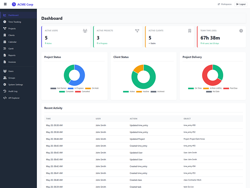
Task: Click the Active Users people icon
Action: (85, 31)
